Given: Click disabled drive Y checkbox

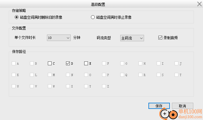Looking at the screenshot, I should coord(86,86).
